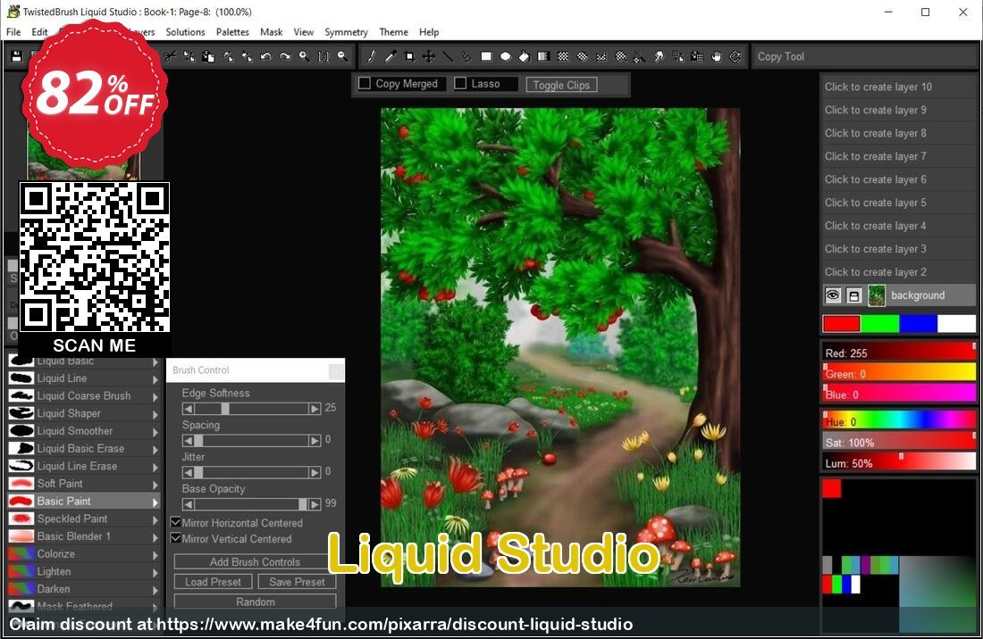
Task: Open the File menu
Action: 13,32
